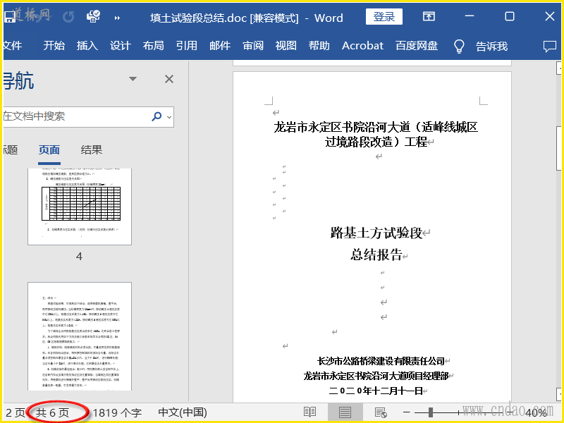Click the date line 二0二0年十二月十一日
The image size is (564, 423).
[376, 391]
